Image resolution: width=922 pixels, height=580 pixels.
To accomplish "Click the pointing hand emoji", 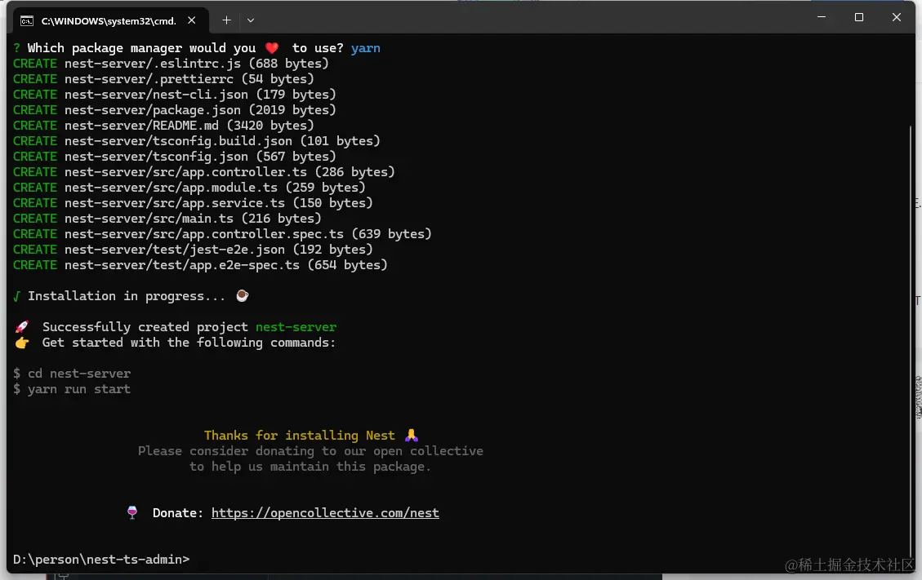I will (22, 343).
